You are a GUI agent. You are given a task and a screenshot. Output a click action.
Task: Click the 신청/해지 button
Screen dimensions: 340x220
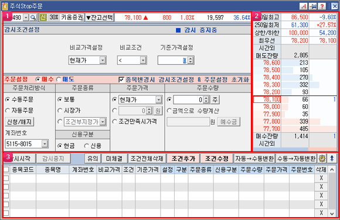click(x=19, y=122)
